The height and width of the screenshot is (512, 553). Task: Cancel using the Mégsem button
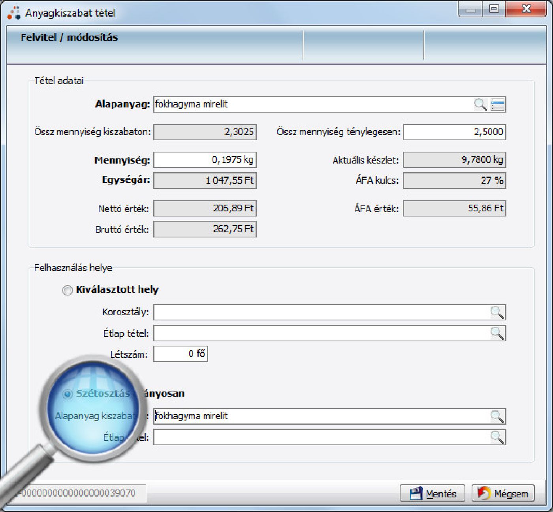503,493
